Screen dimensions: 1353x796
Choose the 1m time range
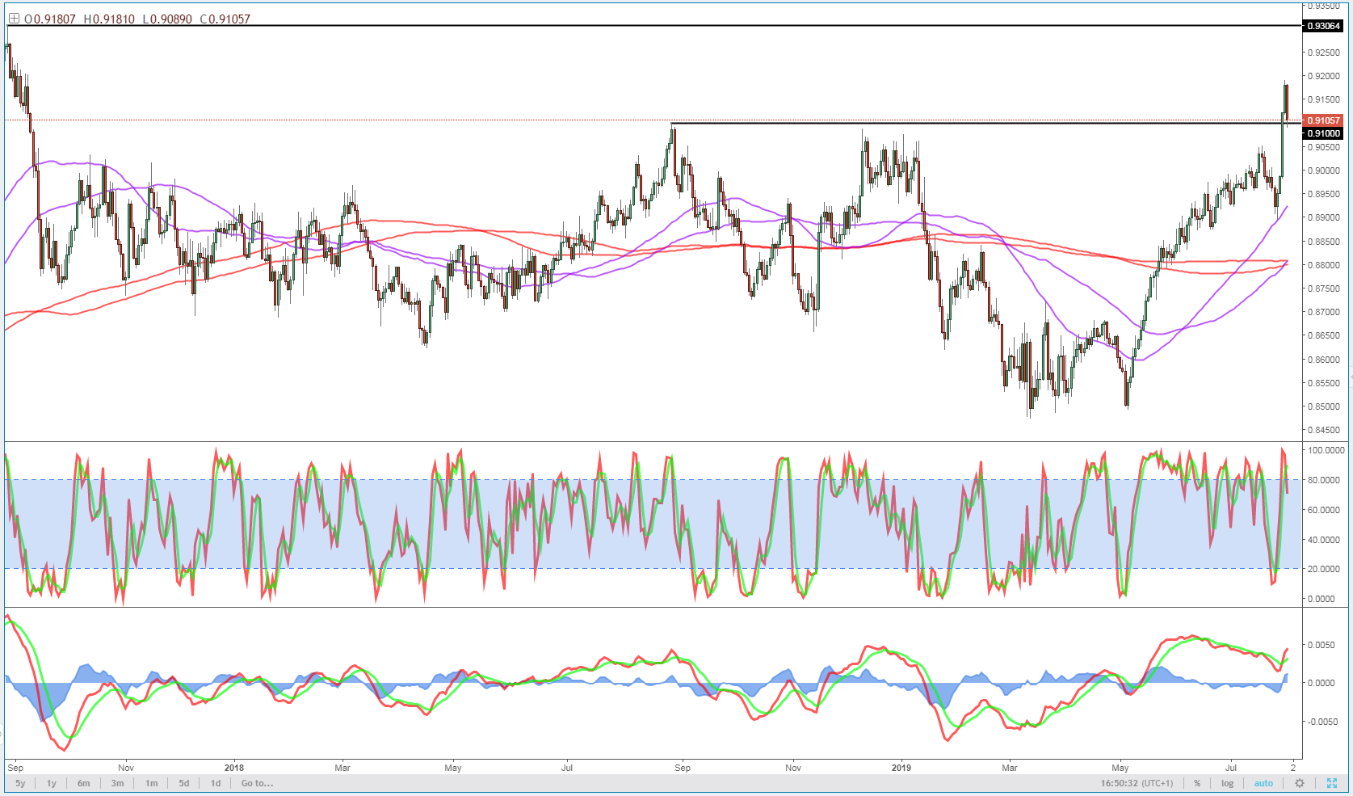tap(152, 783)
